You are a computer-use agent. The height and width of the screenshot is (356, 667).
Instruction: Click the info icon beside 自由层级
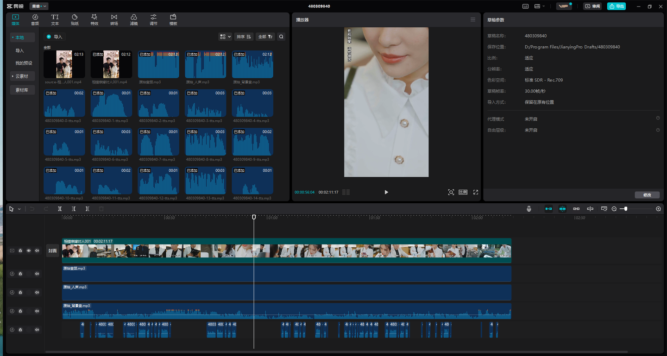click(x=658, y=130)
